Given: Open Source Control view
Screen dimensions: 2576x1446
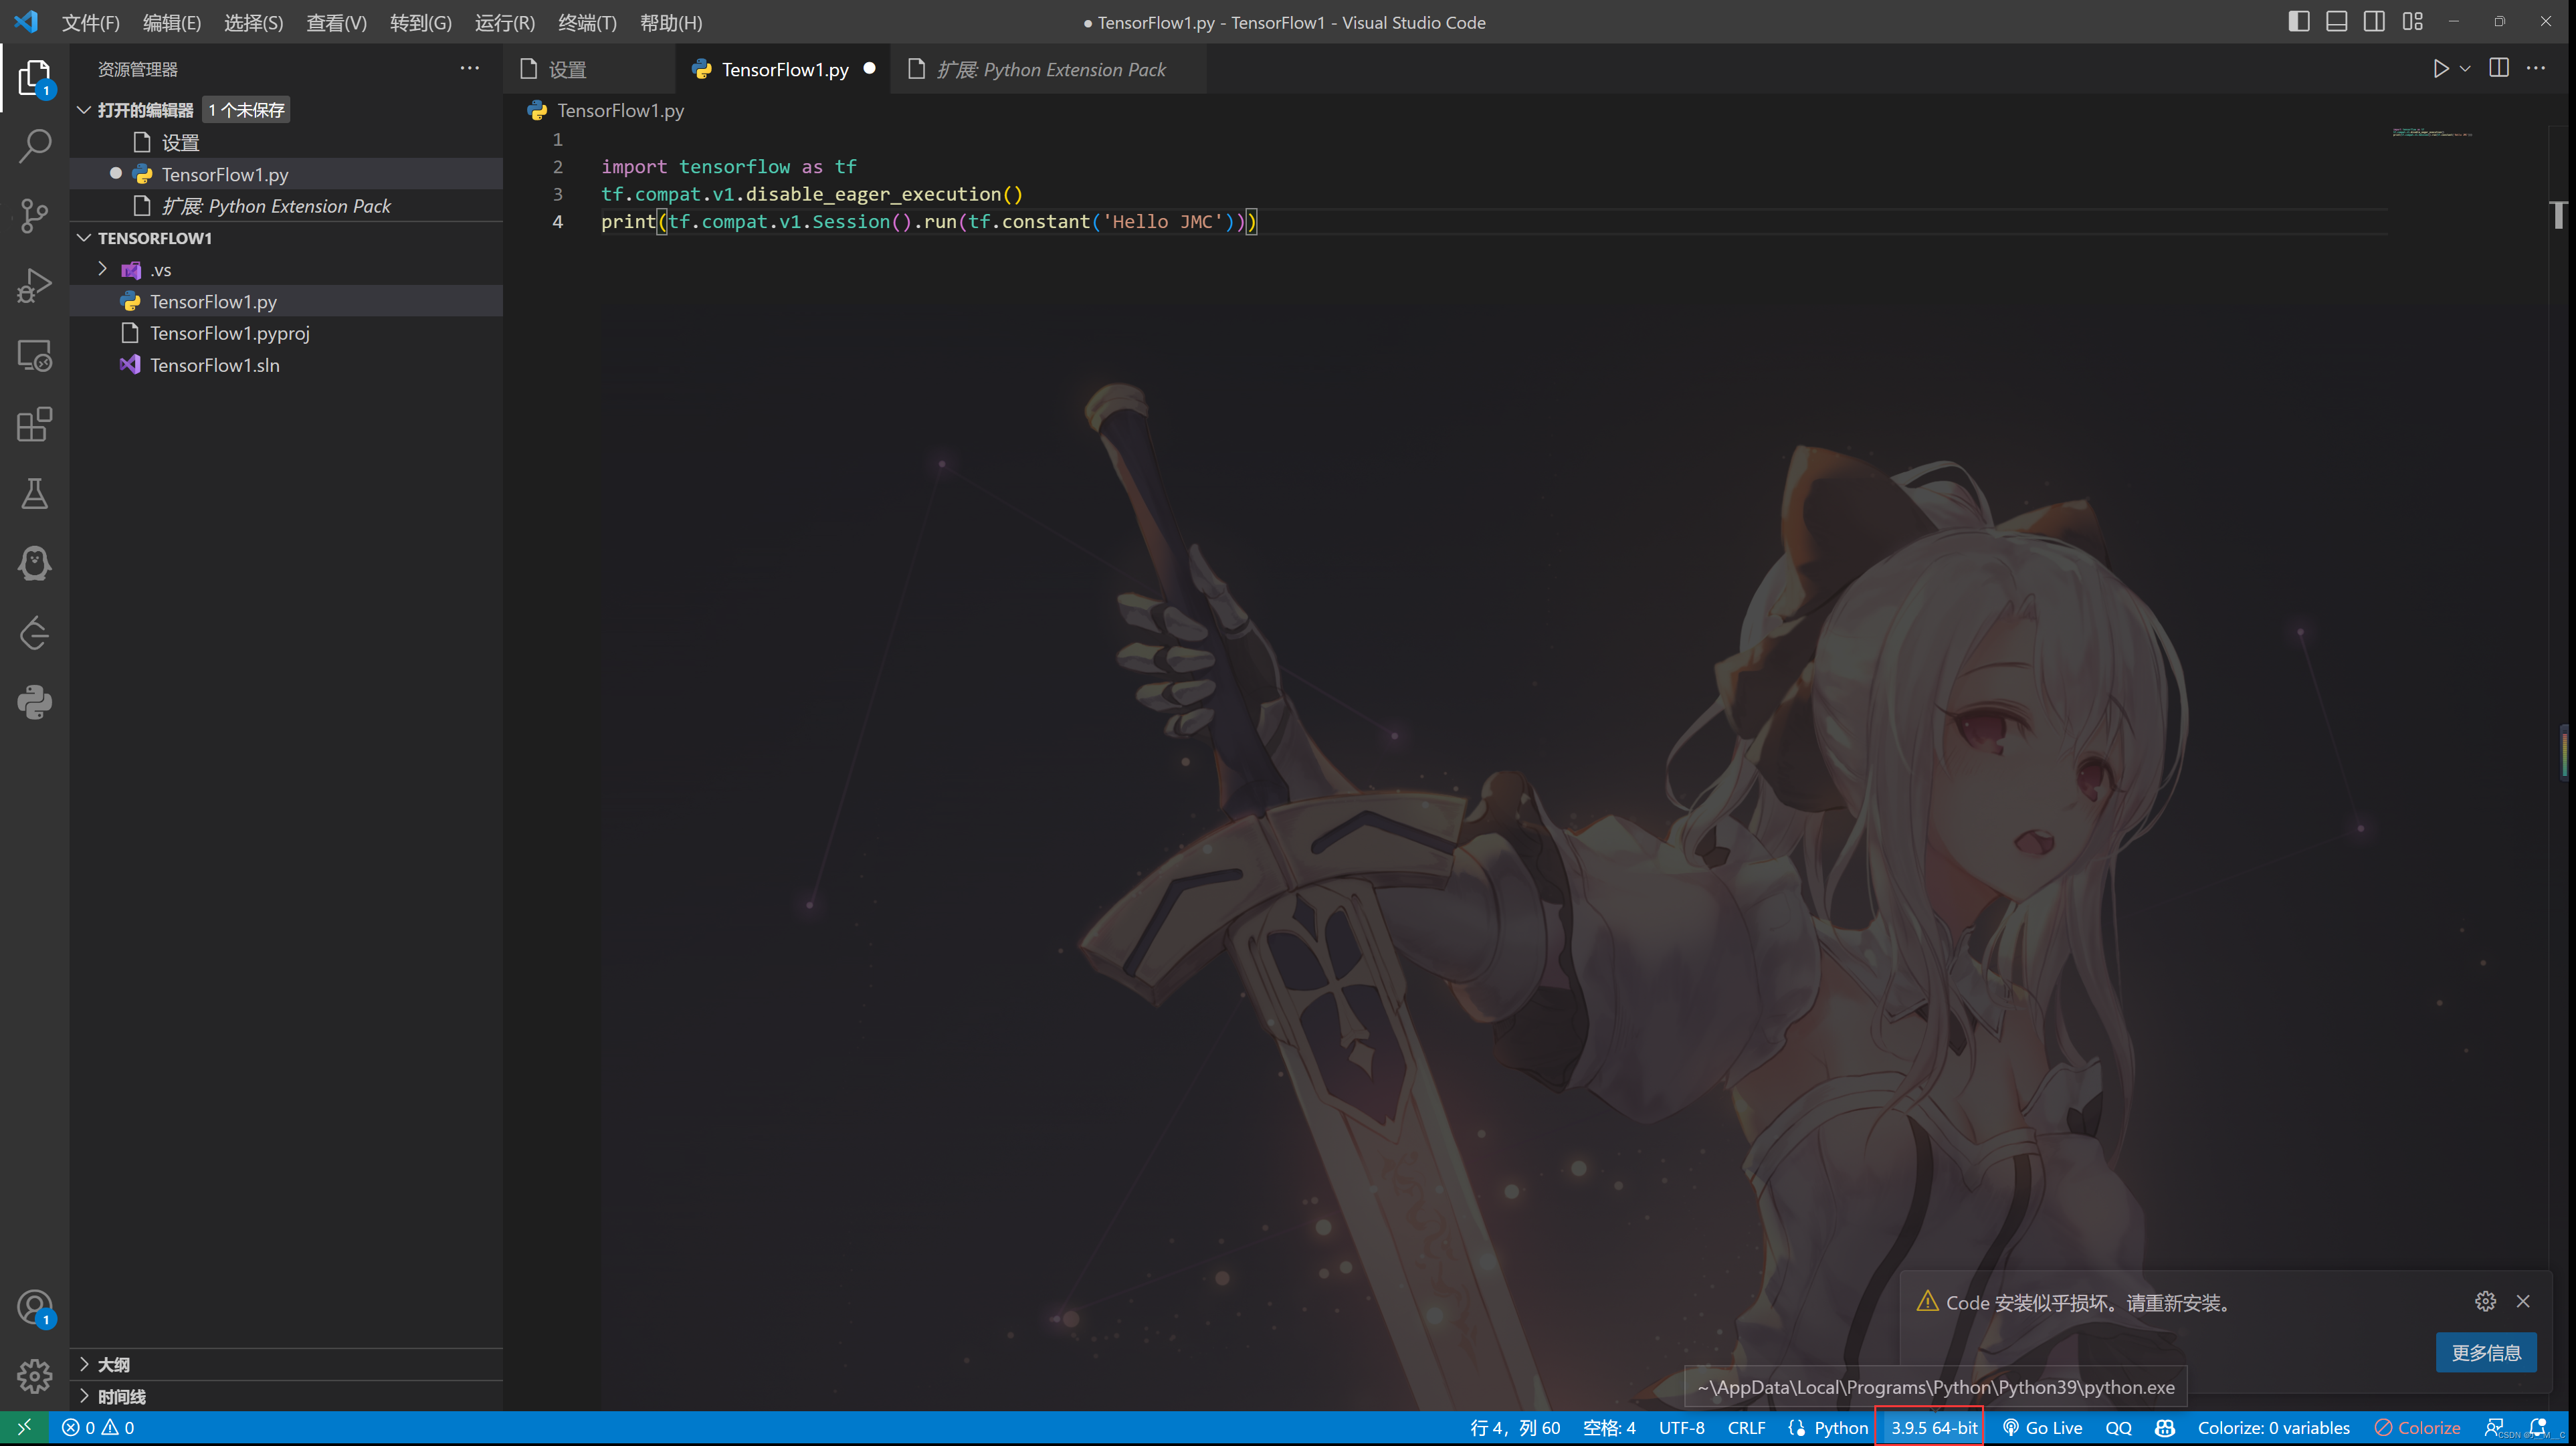Looking at the screenshot, I should tap(35, 215).
